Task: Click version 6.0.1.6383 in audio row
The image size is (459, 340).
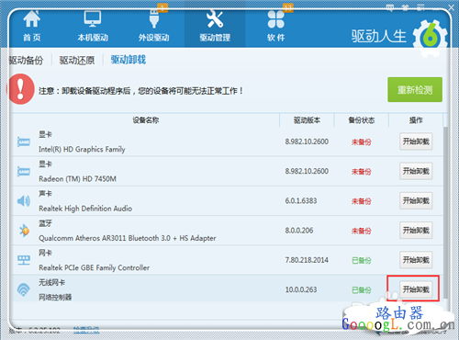Action: (301, 201)
